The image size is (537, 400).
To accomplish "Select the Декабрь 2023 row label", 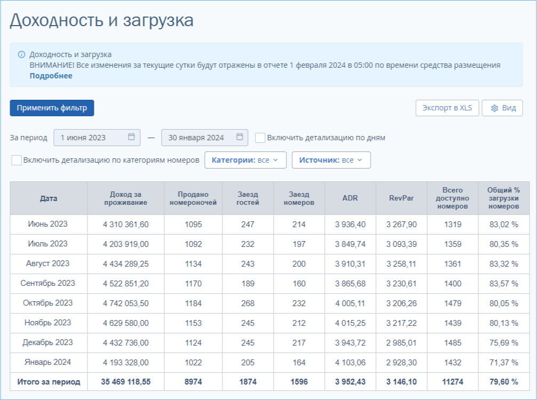I will point(47,342).
